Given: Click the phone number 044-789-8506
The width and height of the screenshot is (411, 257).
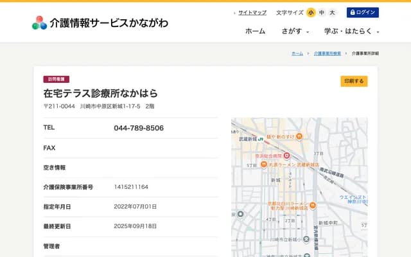Looking at the screenshot, I should coord(139,128).
